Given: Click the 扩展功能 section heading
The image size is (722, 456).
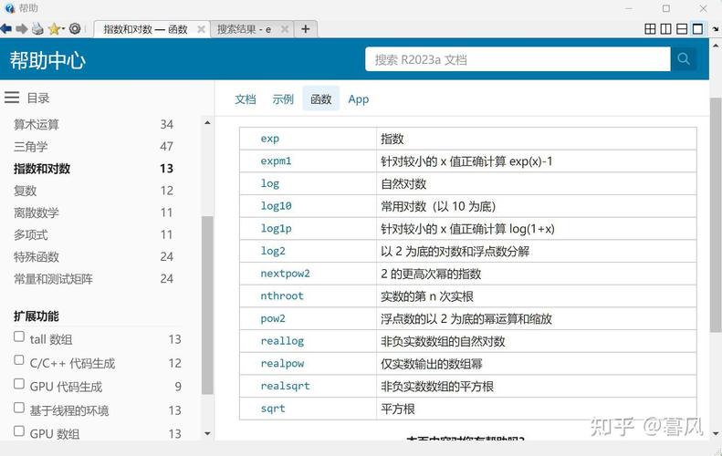Looking at the screenshot, I should [37, 316].
